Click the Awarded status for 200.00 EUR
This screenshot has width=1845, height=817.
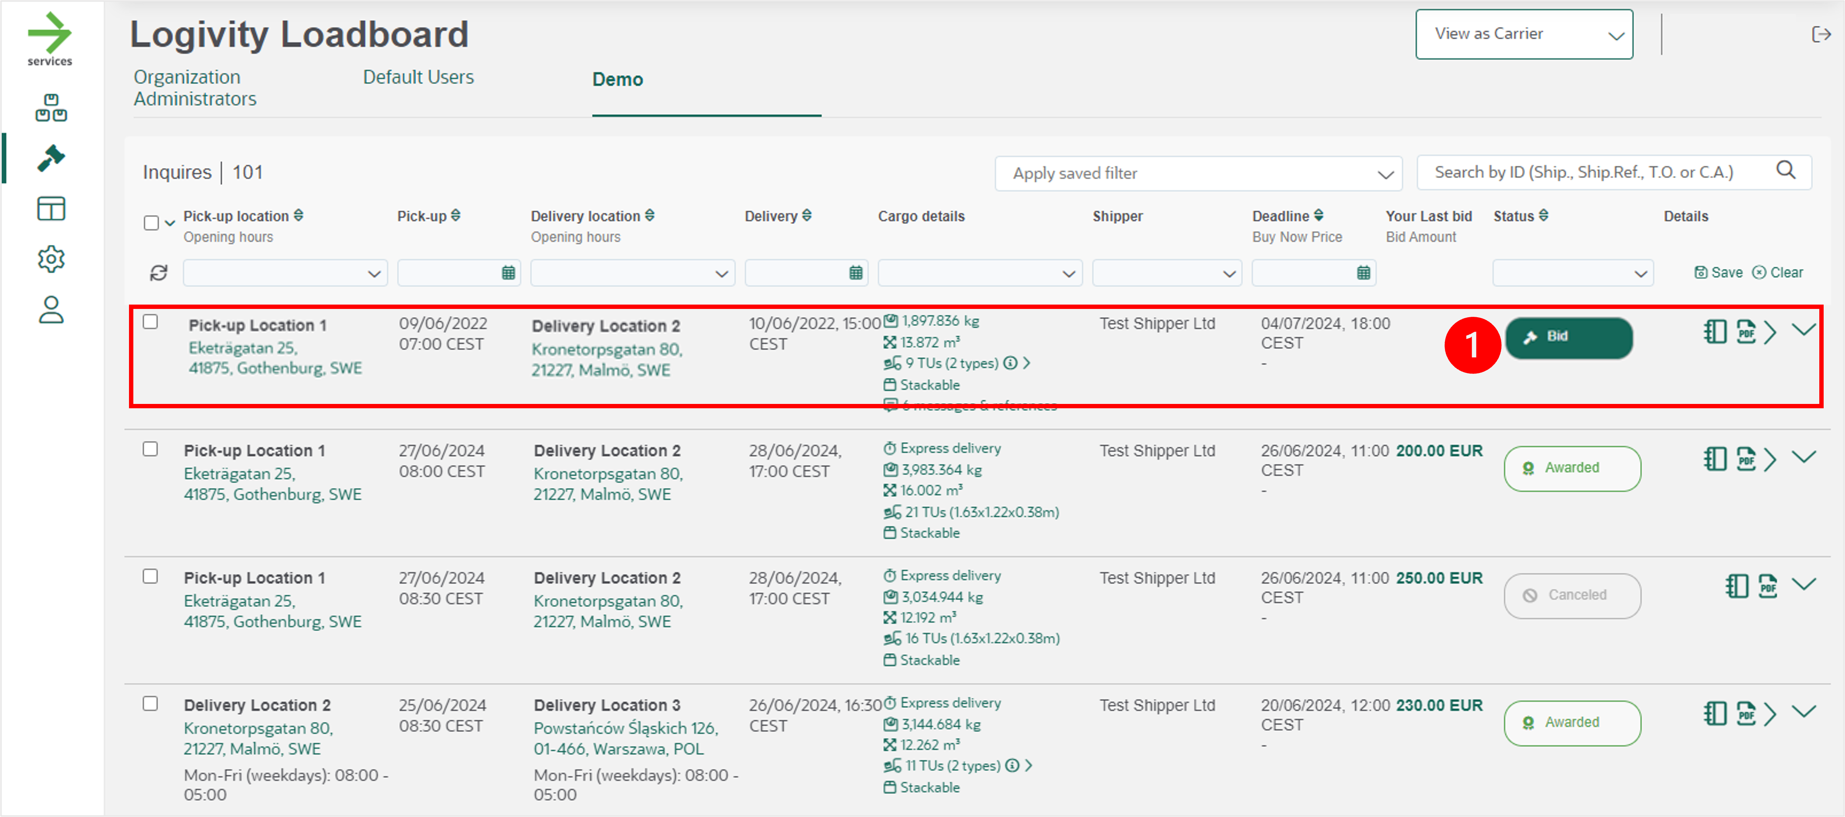pos(1572,468)
